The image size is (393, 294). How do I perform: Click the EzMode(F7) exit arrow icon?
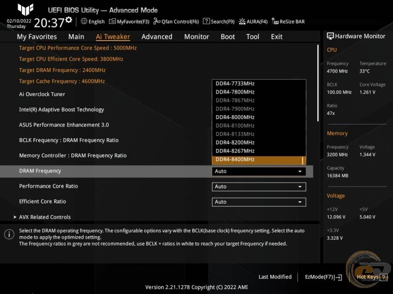[x=338, y=277]
